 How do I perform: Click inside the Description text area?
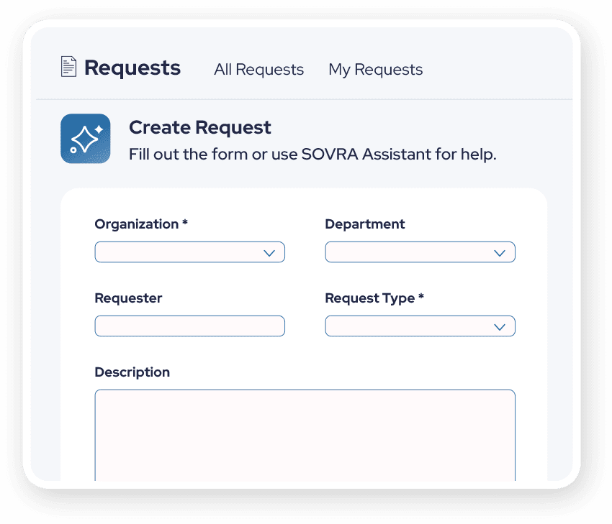[x=305, y=435]
